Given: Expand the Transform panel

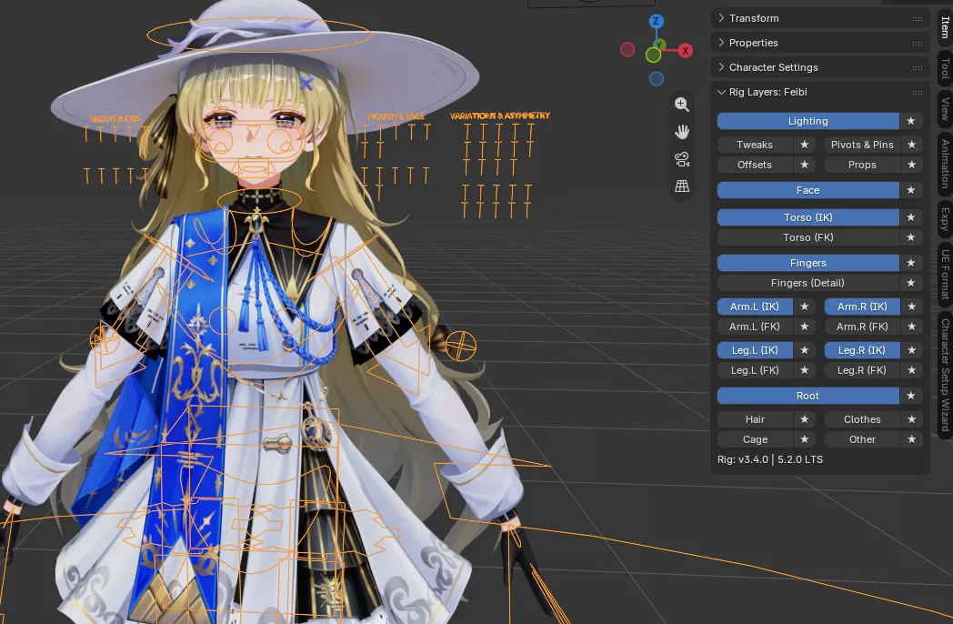Looking at the screenshot, I should (721, 18).
